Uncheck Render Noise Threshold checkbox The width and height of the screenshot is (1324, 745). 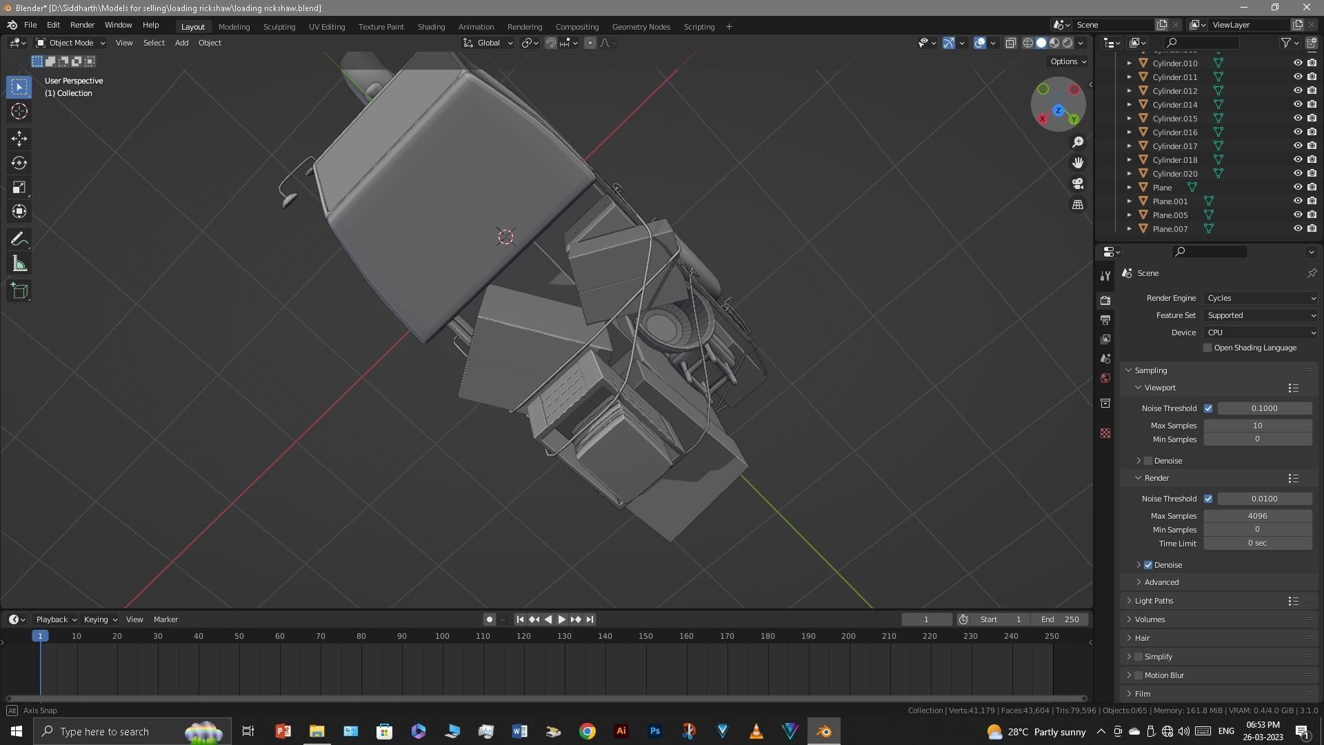(1208, 499)
